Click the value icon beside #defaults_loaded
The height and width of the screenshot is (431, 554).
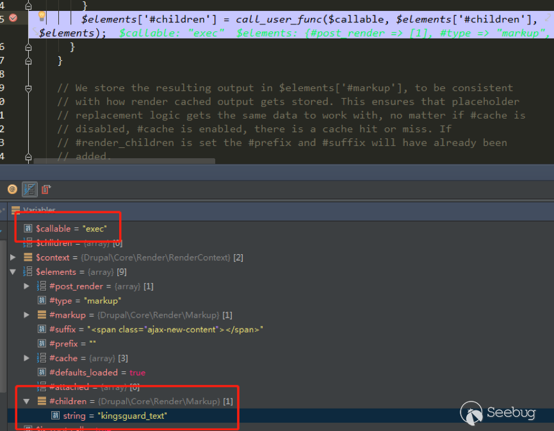42,372
